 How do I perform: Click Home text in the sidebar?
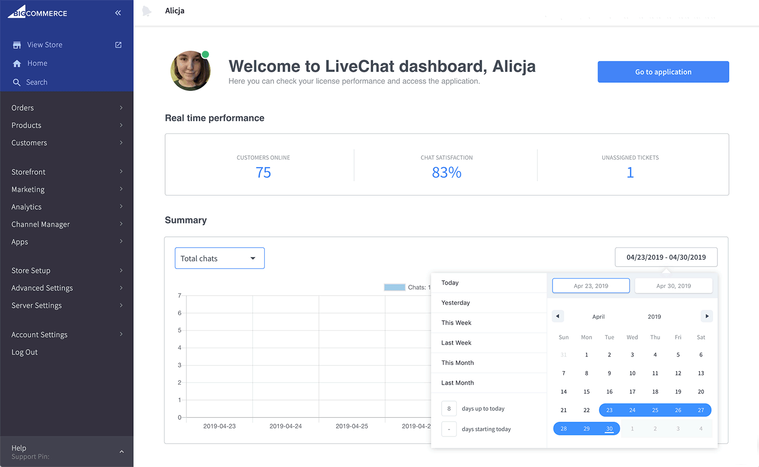coord(37,64)
